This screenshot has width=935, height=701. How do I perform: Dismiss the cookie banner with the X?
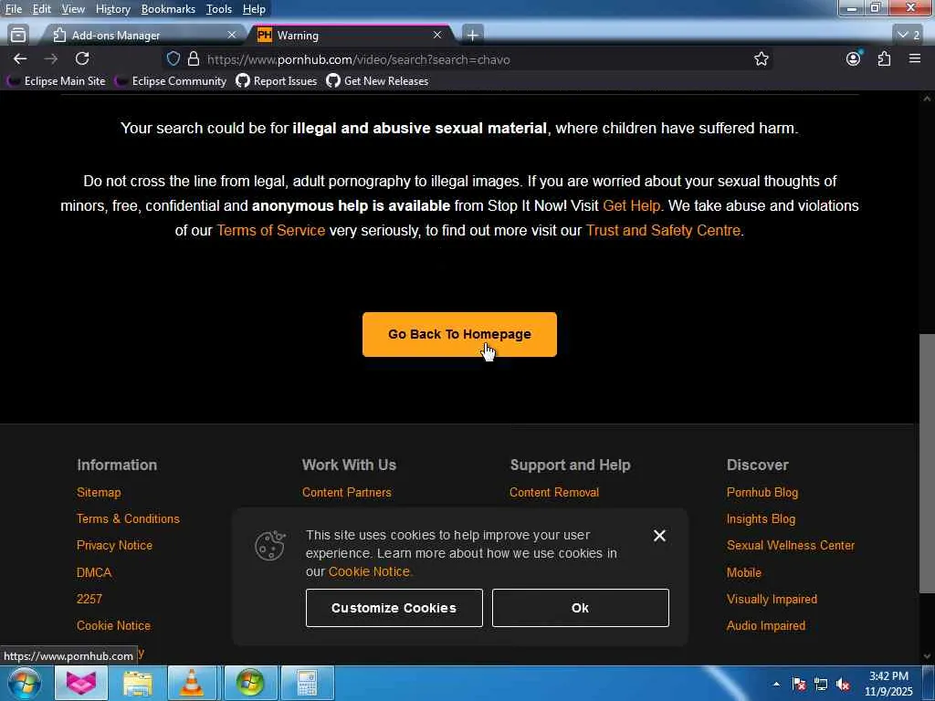[x=659, y=536]
